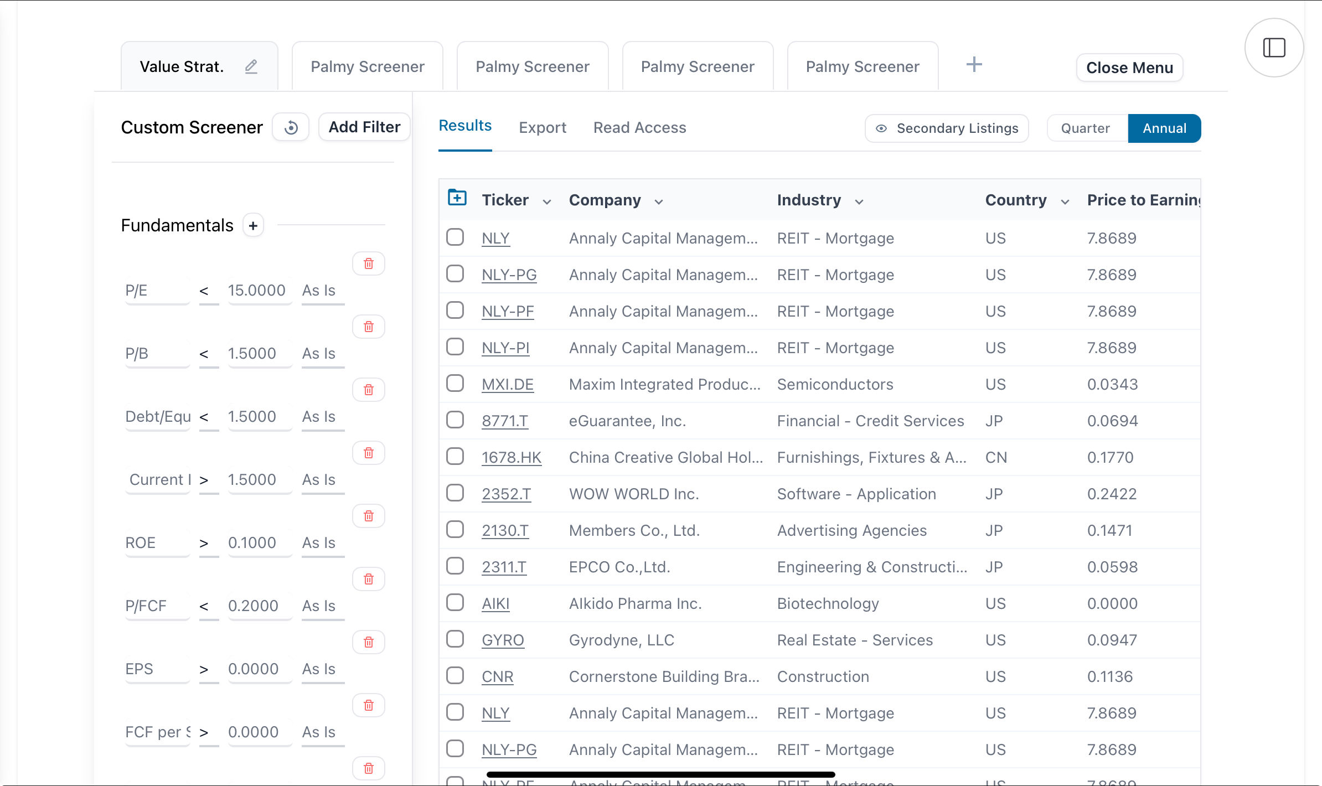The image size is (1322, 786).
Task: Change the EPS 'As Is' mode
Action: pyautogui.click(x=323, y=669)
